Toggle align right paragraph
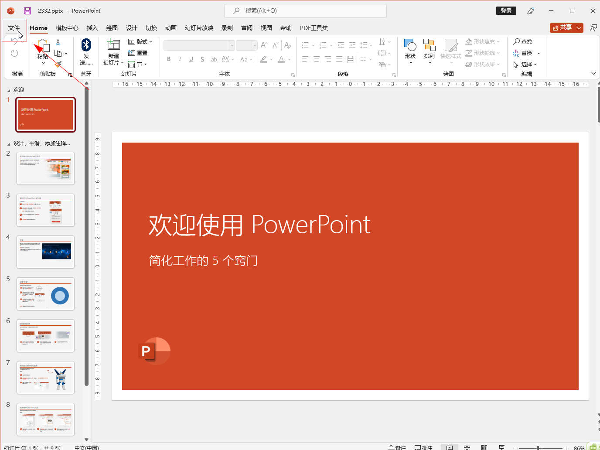This screenshot has height=450, width=600. pyautogui.click(x=328, y=59)
